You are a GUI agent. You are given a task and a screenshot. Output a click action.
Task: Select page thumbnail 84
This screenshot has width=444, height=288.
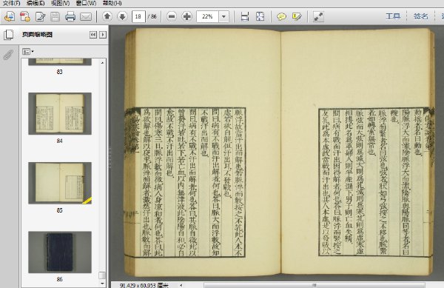(60, 113)
